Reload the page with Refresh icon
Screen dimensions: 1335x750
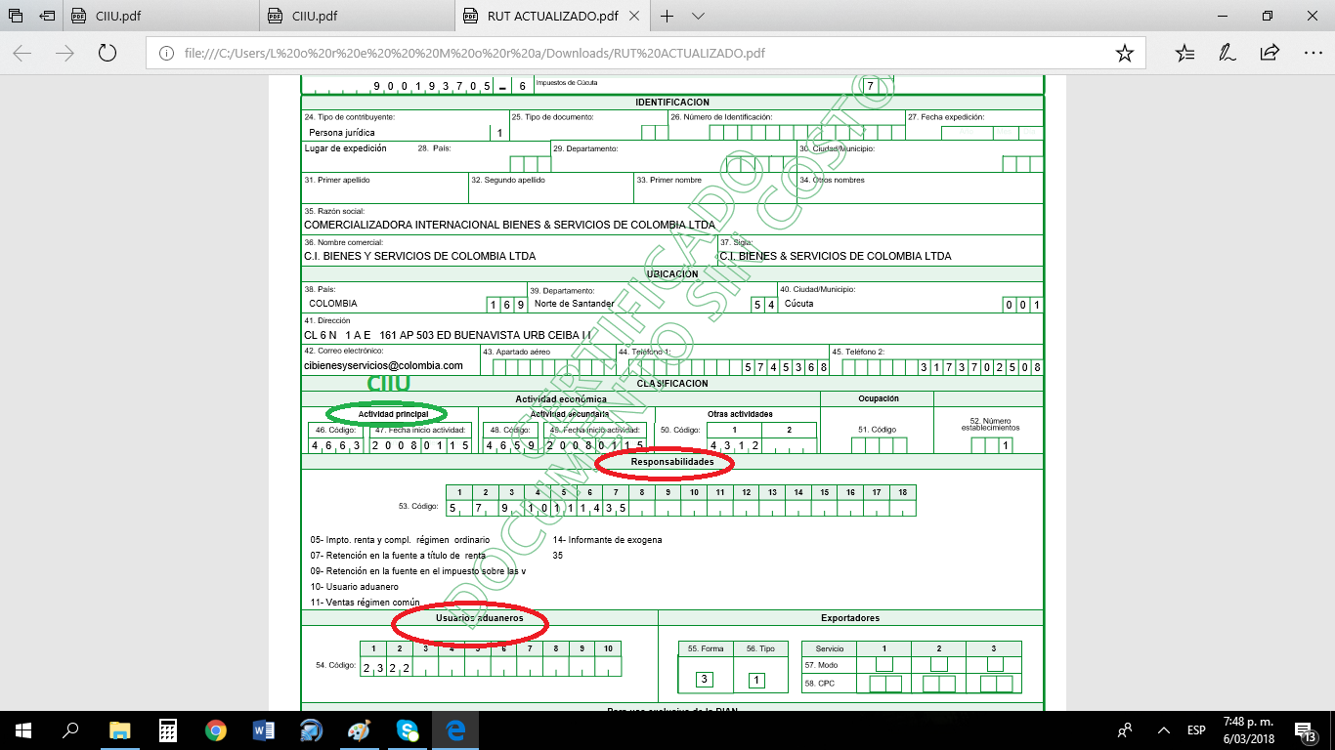point(108,53)
